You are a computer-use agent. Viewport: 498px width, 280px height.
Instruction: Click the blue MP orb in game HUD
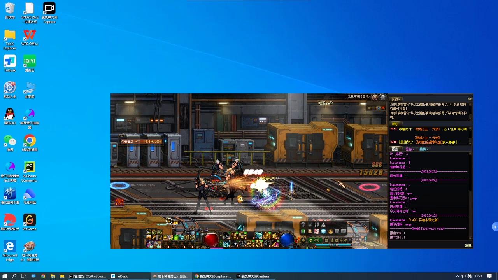tap(287, 239)
